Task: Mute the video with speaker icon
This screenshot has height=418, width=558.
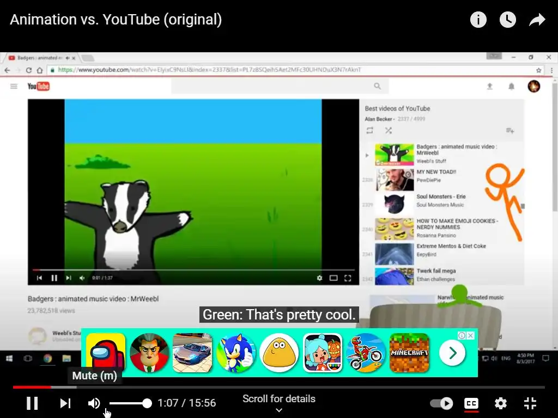Action: click(x=94, y=403)
